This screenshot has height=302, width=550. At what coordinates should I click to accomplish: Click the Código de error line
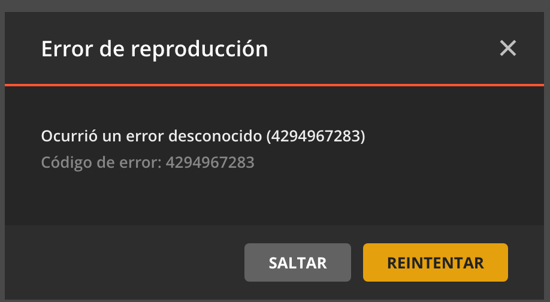point(147,162)
